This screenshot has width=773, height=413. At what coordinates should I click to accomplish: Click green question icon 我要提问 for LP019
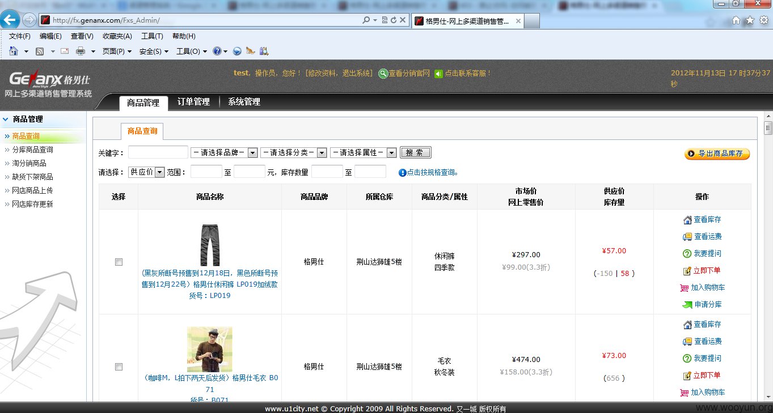pyautogui.click(x=687, y=254)
